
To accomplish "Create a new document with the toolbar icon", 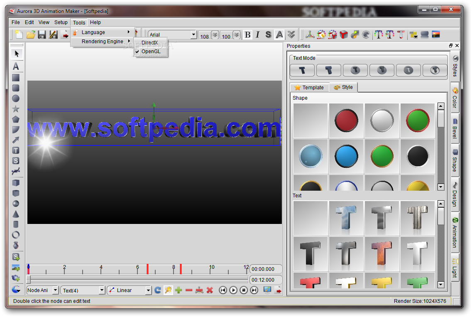I will 19,34.
